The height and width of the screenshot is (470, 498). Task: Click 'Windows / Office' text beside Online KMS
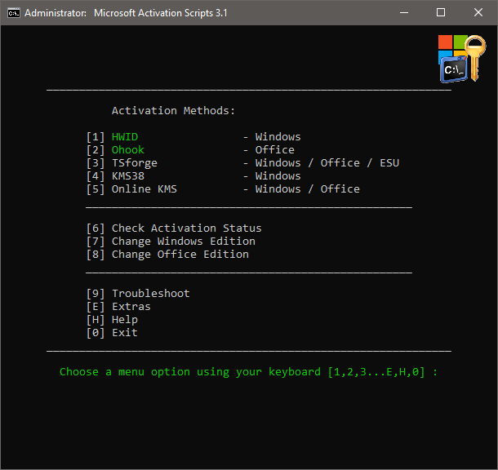(308, 188)
